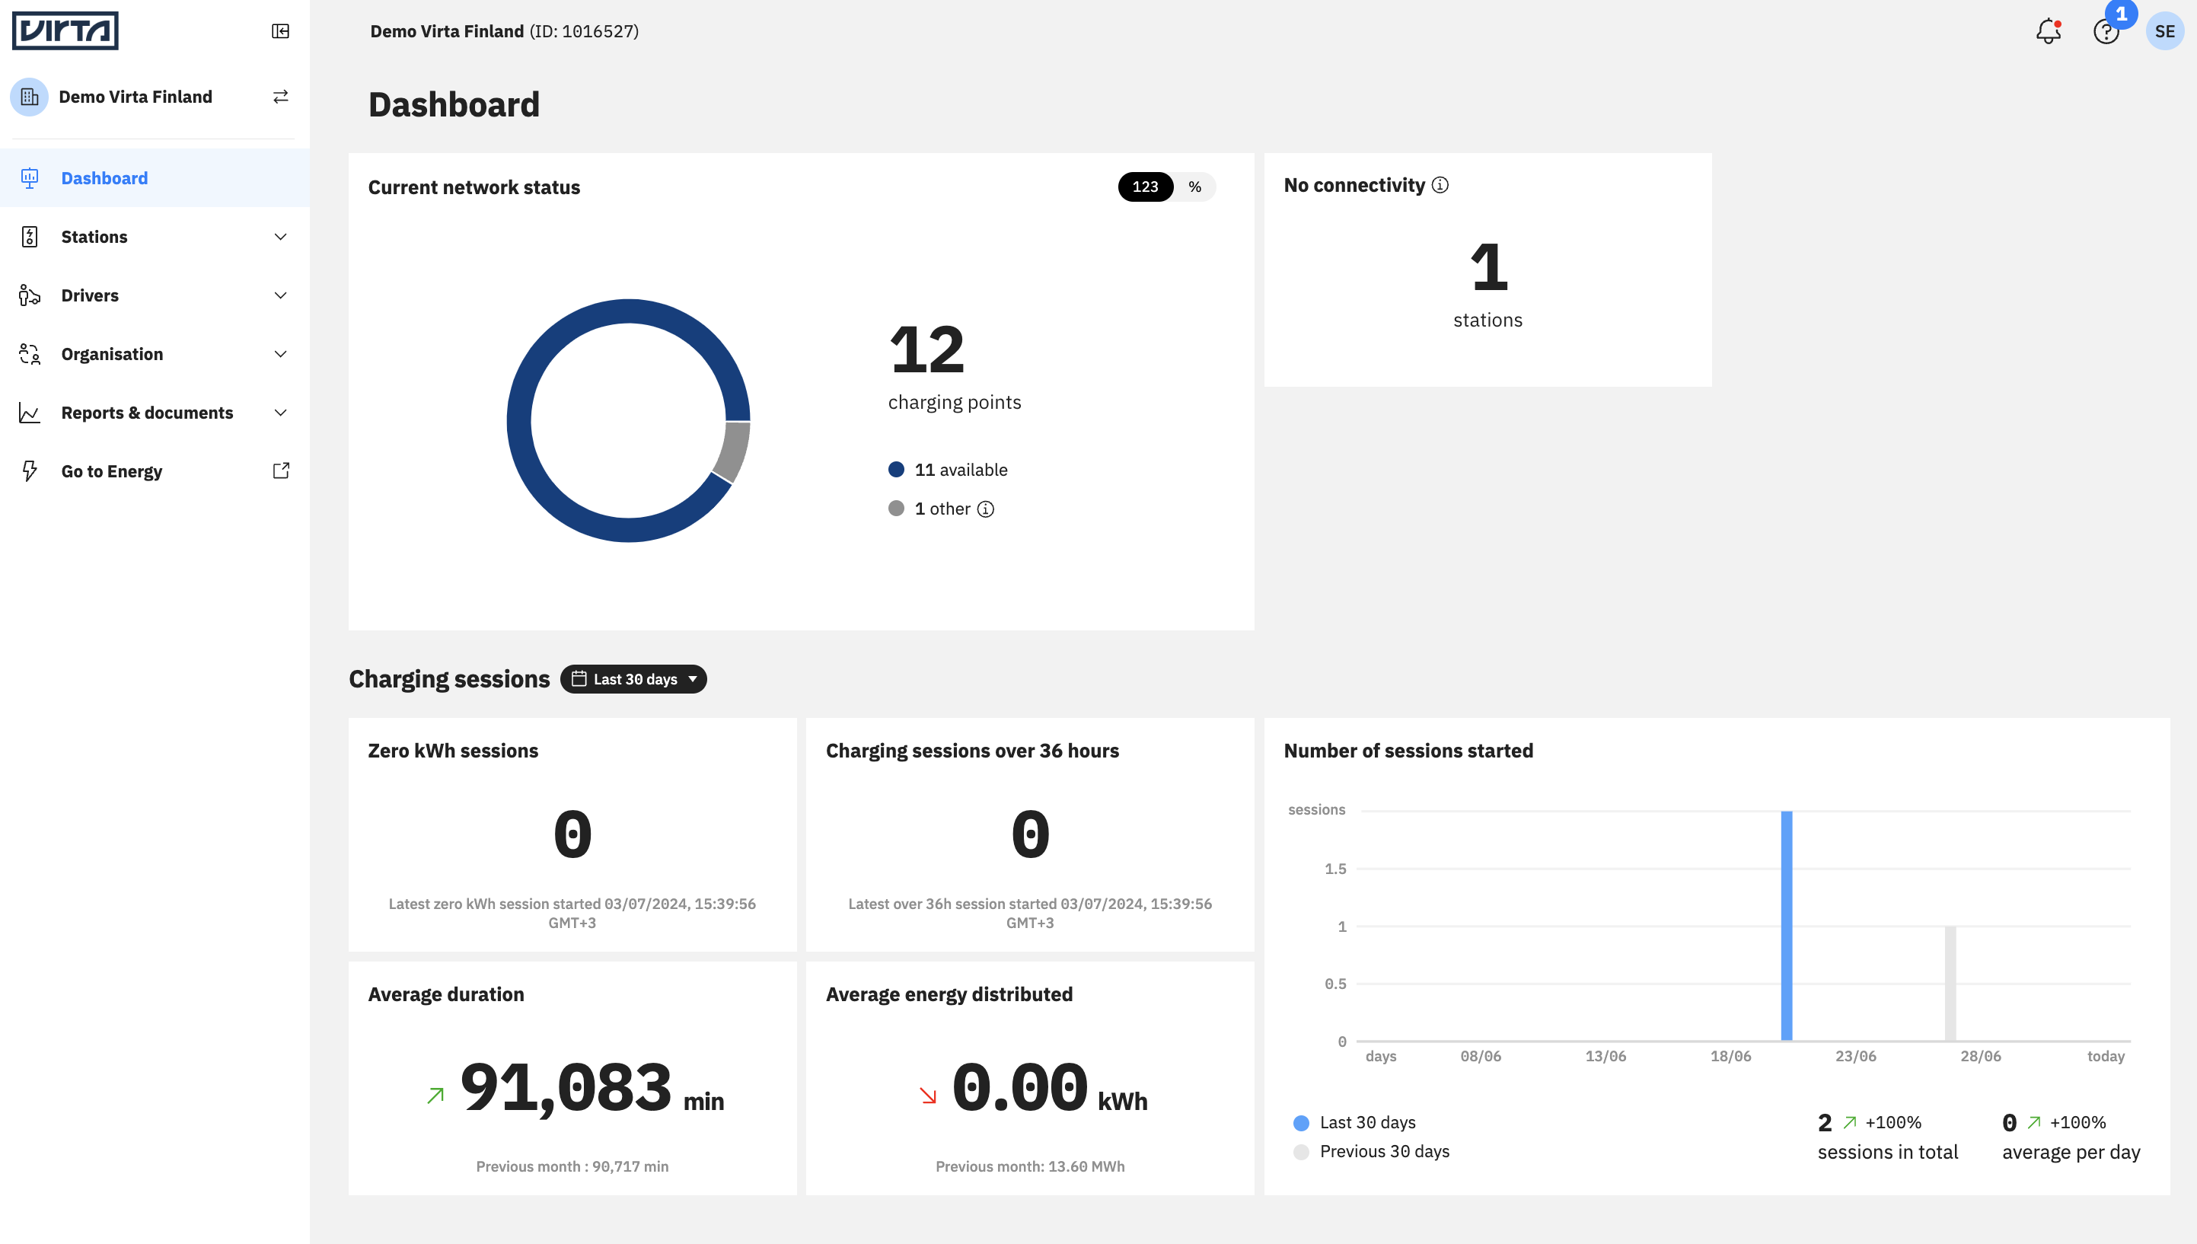Toggle network status display to percent
Viewport: 2197px width, 1244px height.
pyautogui.click(x=1195, y=187)
